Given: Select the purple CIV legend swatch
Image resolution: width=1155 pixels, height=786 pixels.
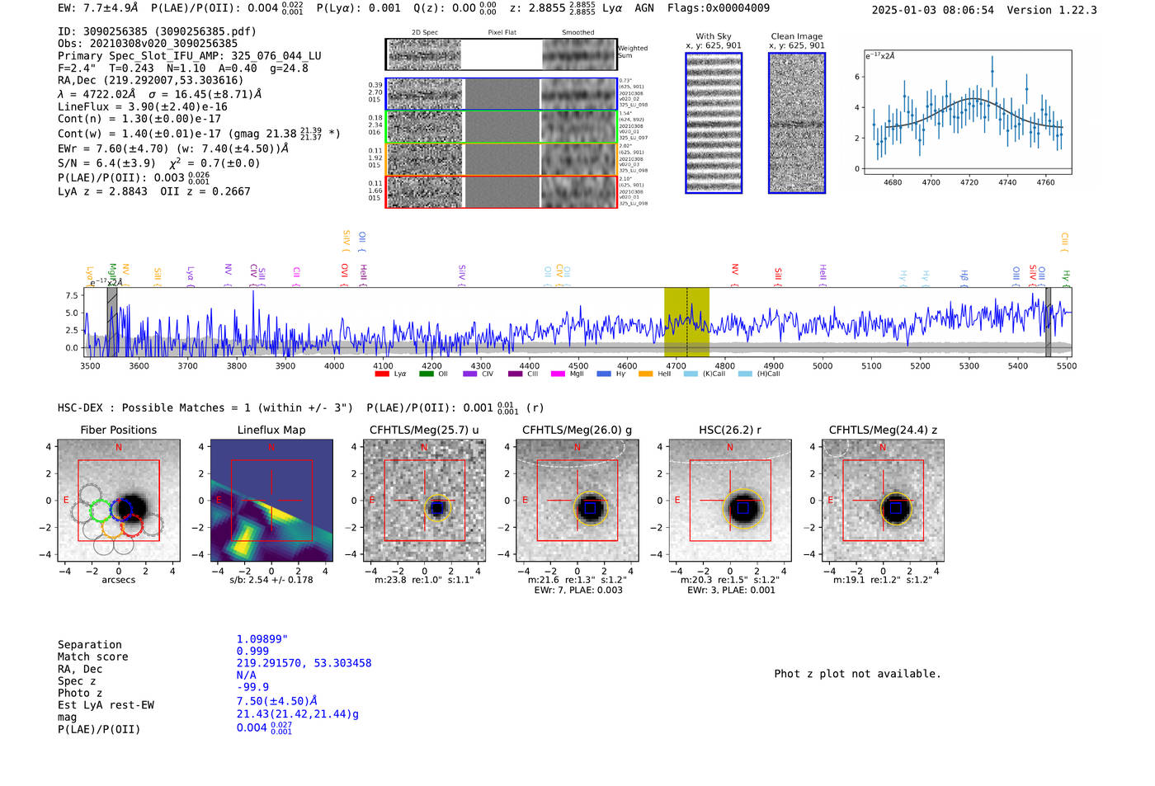Looking at the screenshot, I should [470, 374].
